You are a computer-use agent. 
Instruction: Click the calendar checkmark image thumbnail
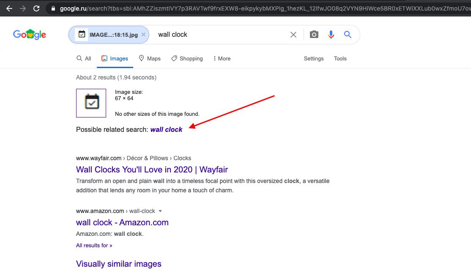pyautogui.click(x=91, y=103)
